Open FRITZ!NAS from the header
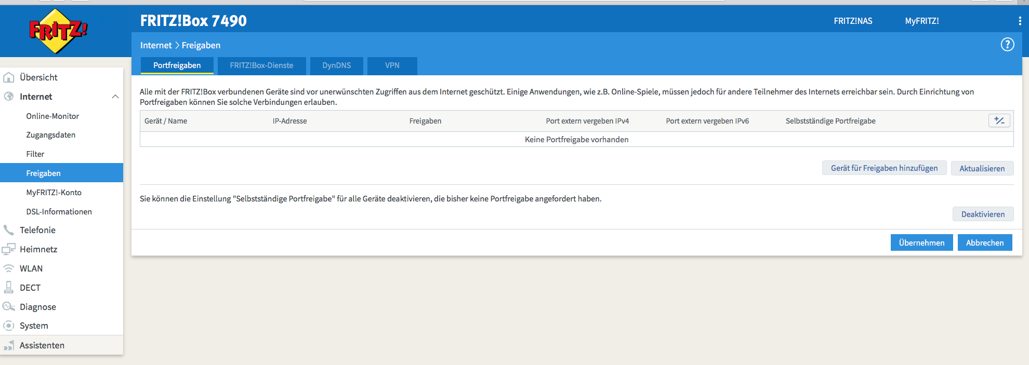 [853, 21]
